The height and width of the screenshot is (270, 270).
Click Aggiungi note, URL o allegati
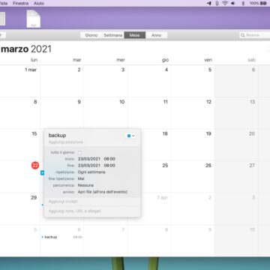(75, 211)
